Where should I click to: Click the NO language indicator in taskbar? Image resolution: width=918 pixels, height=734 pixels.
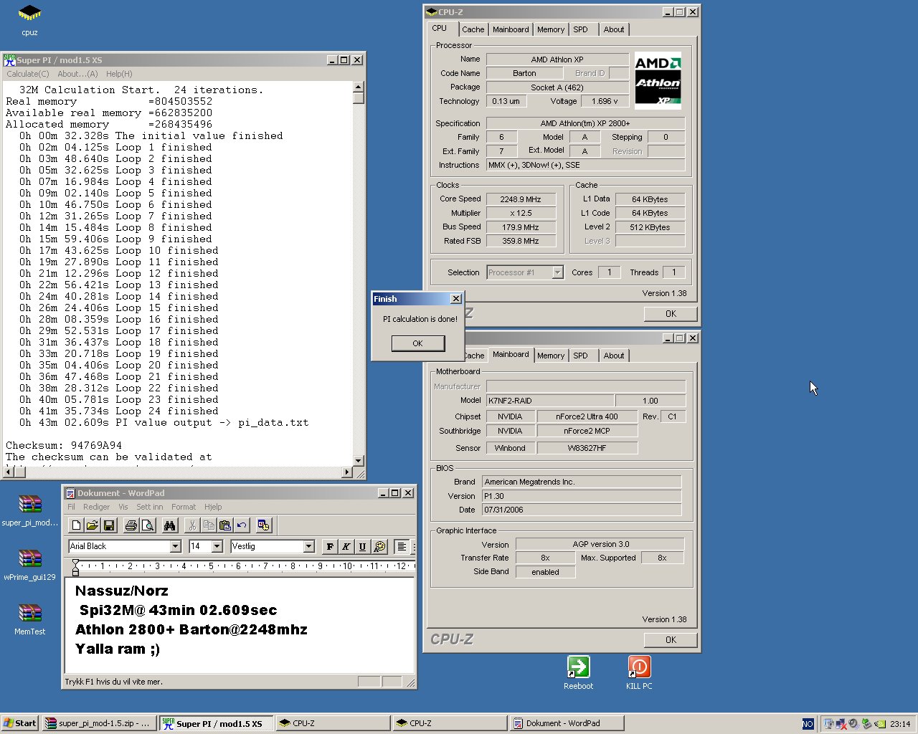808,724
